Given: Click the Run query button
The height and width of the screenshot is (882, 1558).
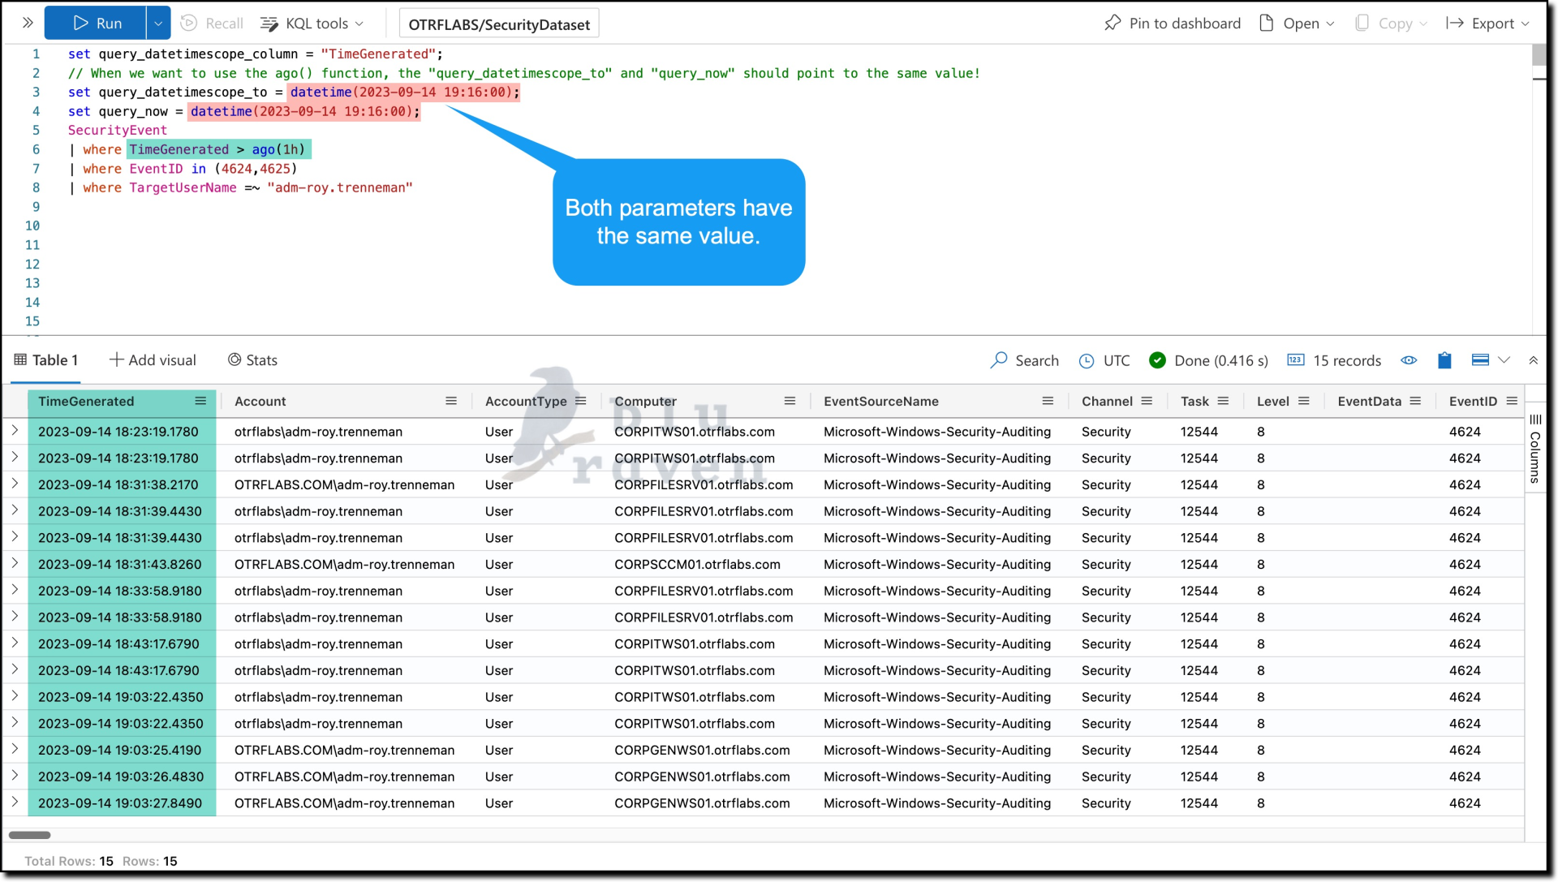Looking at the screenshot, I should (x=97, y=24).
